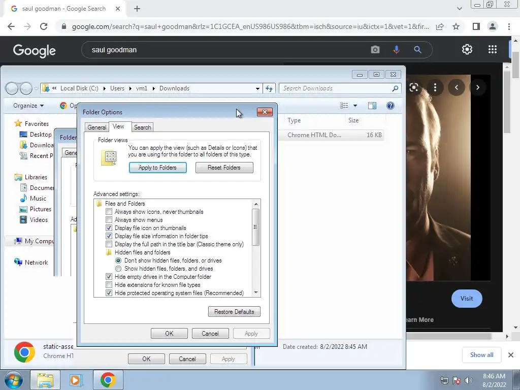Screen dimensions: 520x390
Task: Select Don't show hidden files radio button
Action: point(118,261)
